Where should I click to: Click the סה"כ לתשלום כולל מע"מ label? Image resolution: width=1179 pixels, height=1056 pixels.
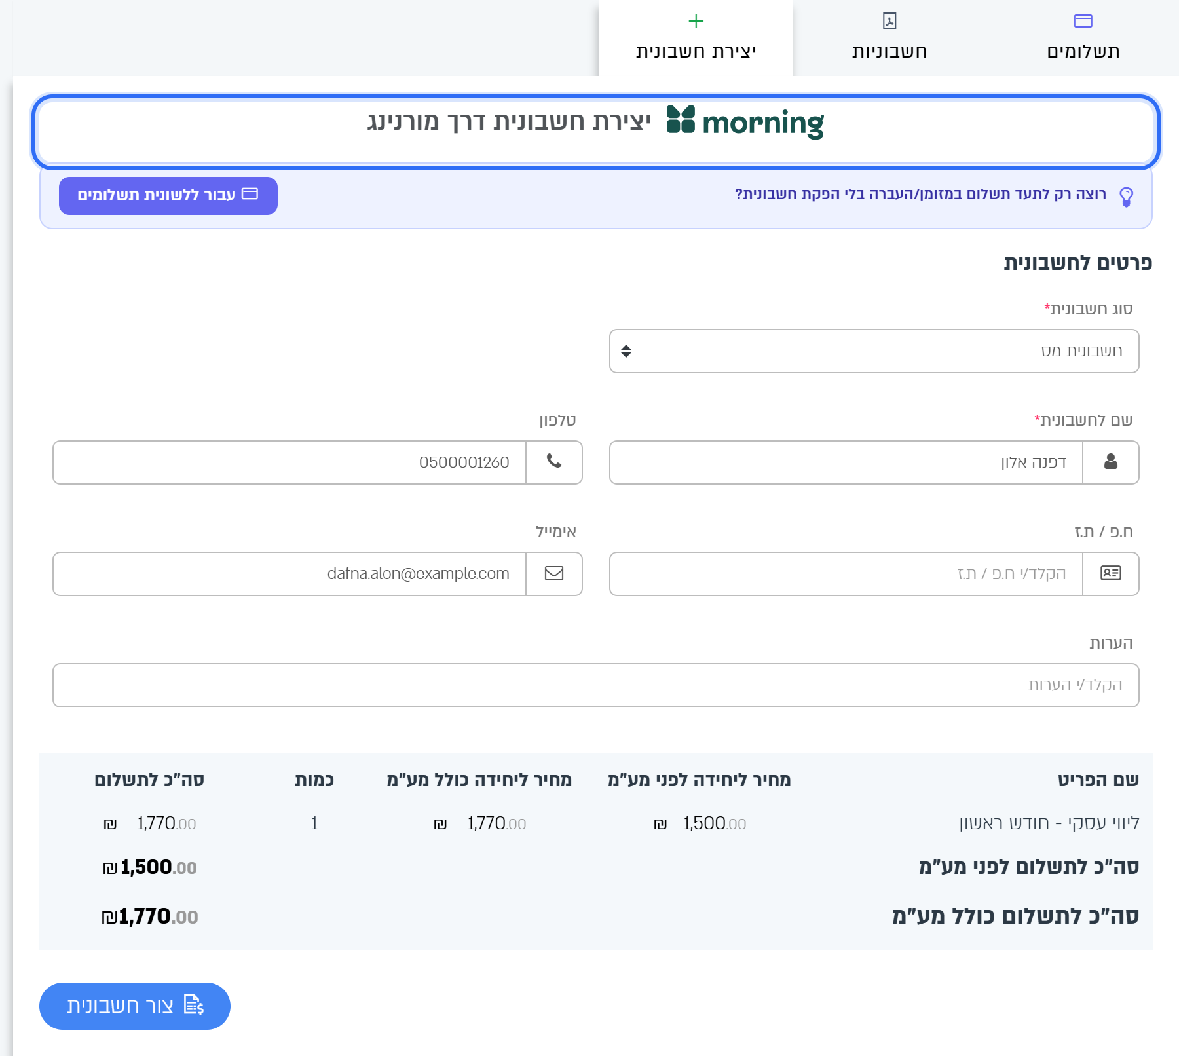(x=1015, y=916)
